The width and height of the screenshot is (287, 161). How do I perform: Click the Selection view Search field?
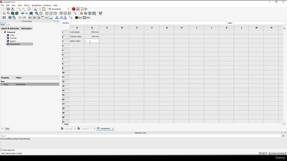click(x=140, y=136)
